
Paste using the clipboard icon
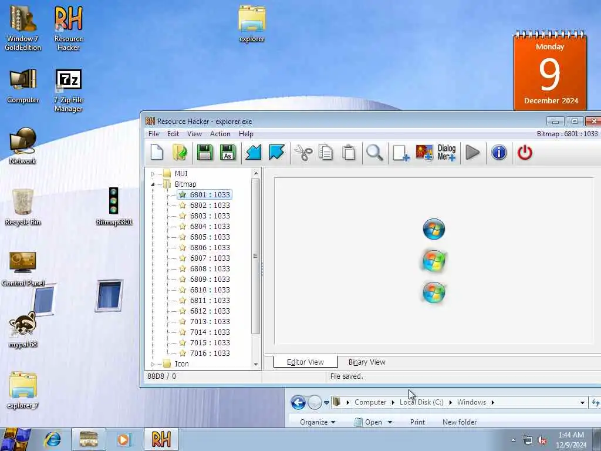tap(349, 153)
